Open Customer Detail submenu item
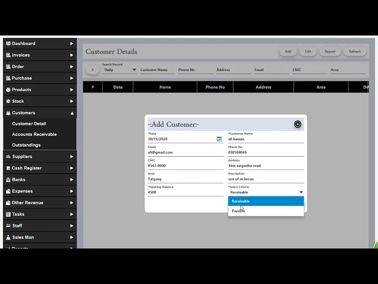The width and height of the screenshot is (378, 284). tap(29, 124)
